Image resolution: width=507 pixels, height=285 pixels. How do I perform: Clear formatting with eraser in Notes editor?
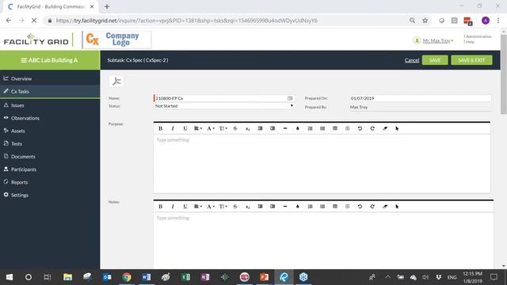click(x=385, y=207)
